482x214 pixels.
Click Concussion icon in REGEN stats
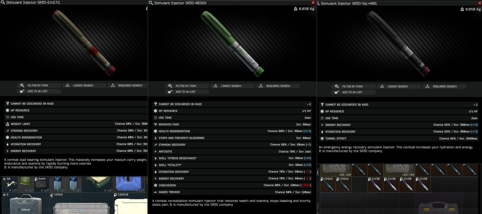(x=156, y=185)
